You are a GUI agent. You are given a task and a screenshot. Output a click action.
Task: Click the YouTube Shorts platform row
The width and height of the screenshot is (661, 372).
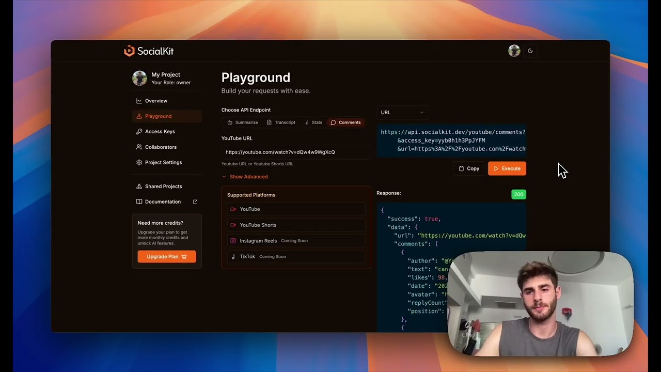[296, 225]
